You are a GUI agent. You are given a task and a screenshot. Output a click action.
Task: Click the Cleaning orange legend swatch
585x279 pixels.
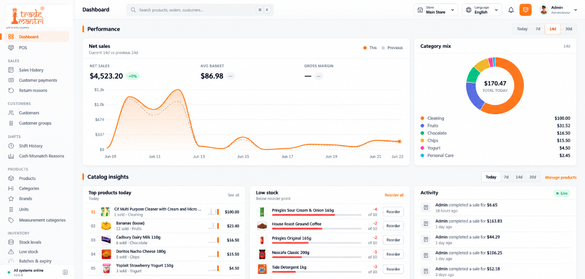click(x=422, y=118)
